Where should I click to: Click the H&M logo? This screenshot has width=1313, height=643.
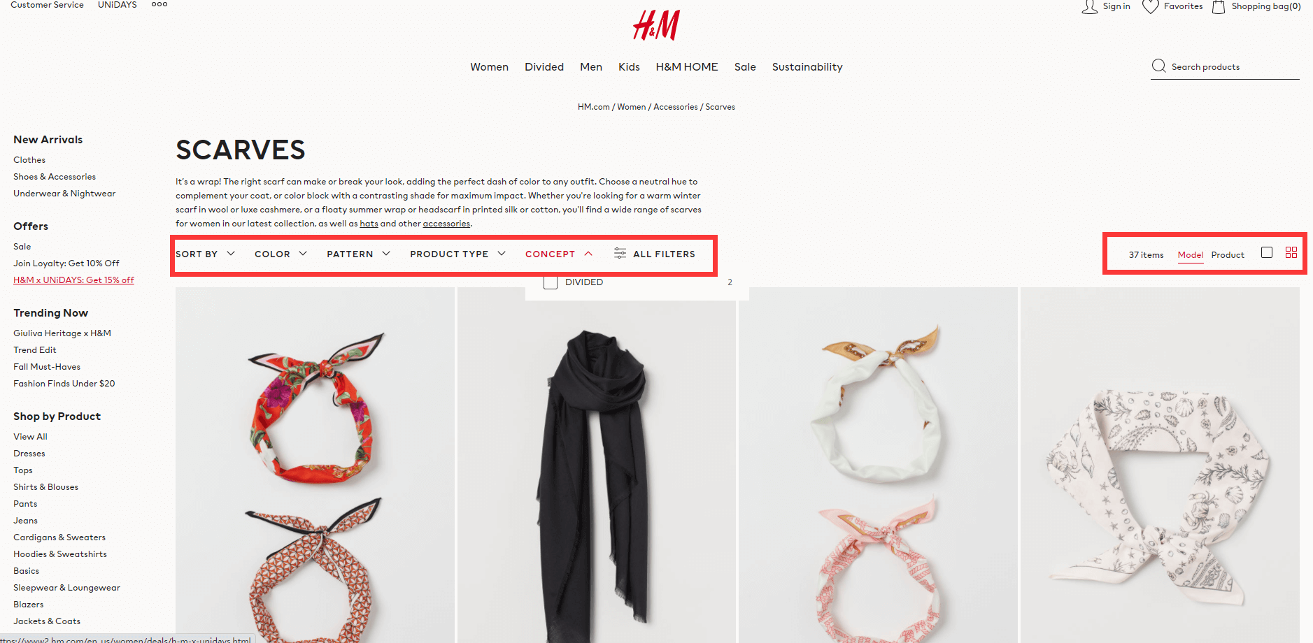click(x=656, y=25)
